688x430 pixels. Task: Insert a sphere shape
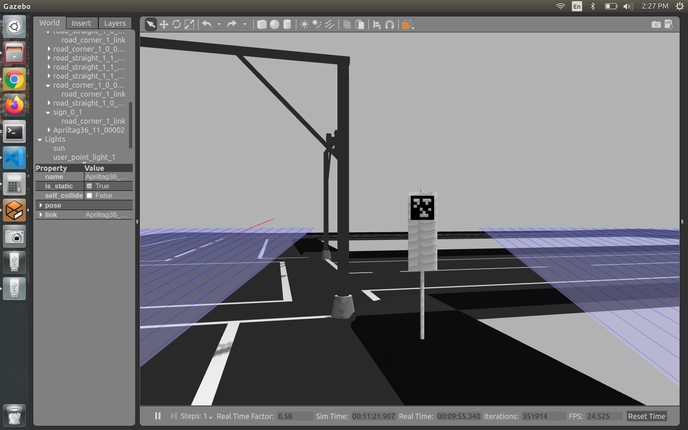[x=274, y=25]
